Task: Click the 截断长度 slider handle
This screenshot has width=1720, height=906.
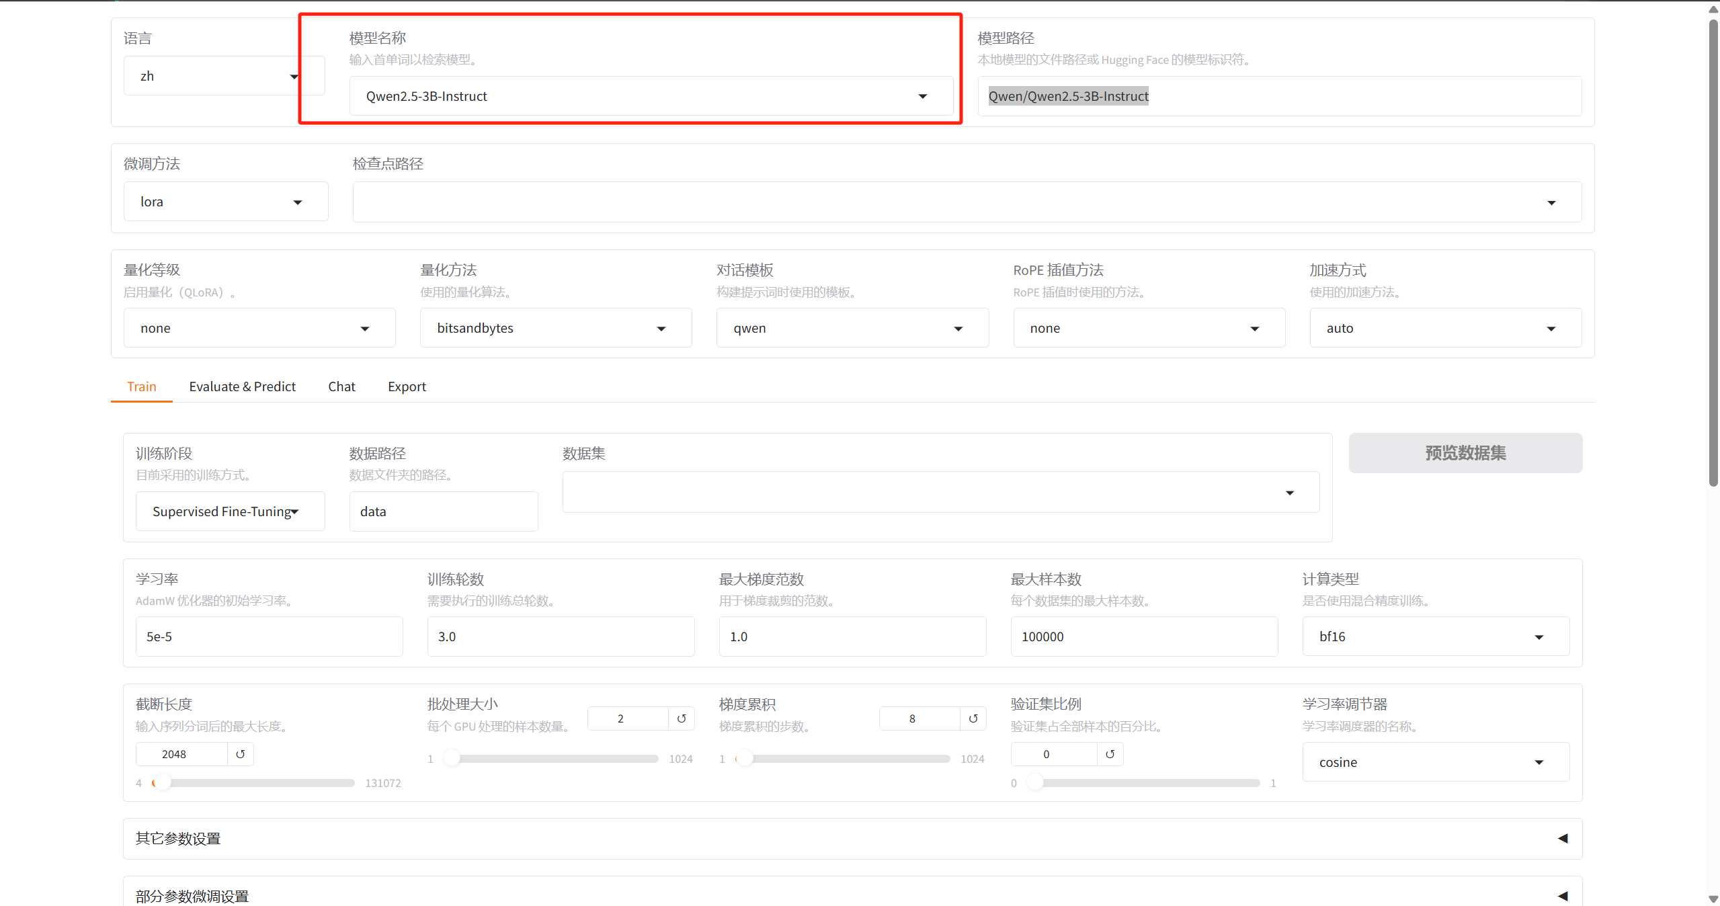Action: pyautogui.click(x=162, y=783)
